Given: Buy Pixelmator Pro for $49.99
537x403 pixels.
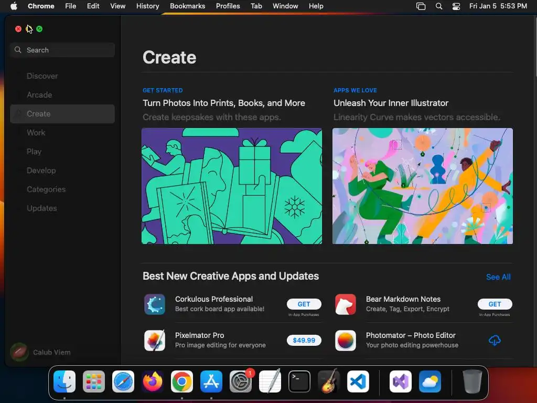Looking at the screenshot, I should pyautogui.click(x=304, y=340).
